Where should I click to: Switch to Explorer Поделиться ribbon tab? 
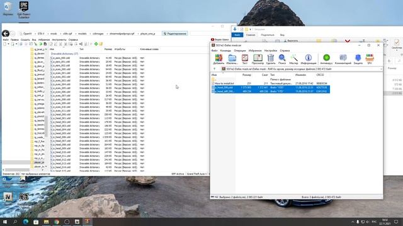coord(268,35)
